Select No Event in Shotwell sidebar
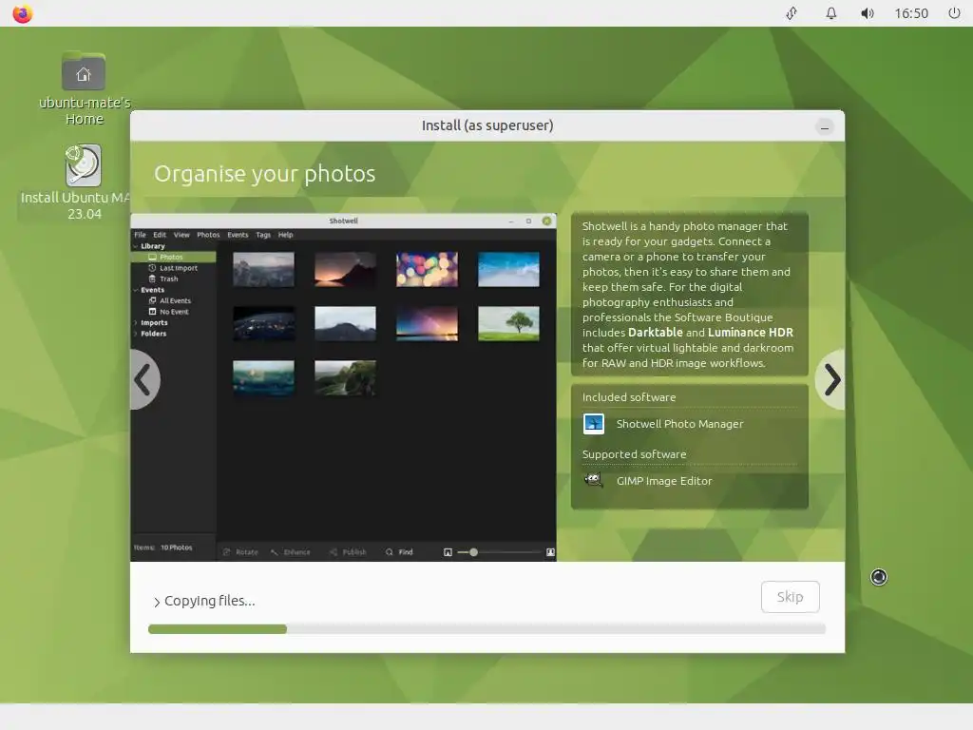This screenshot has height=730, width=973. pos(173,312)
